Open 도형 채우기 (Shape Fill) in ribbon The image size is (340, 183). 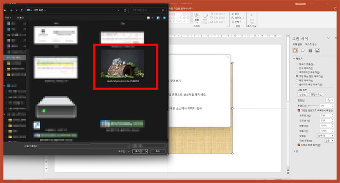tap(219, 14)
